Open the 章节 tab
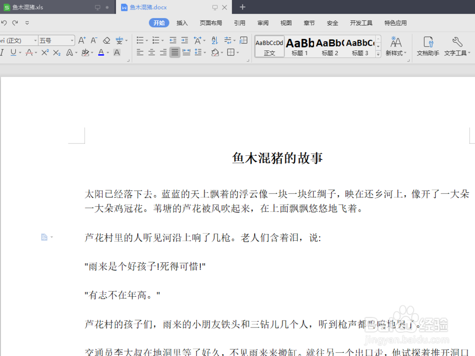 [309, 23]
